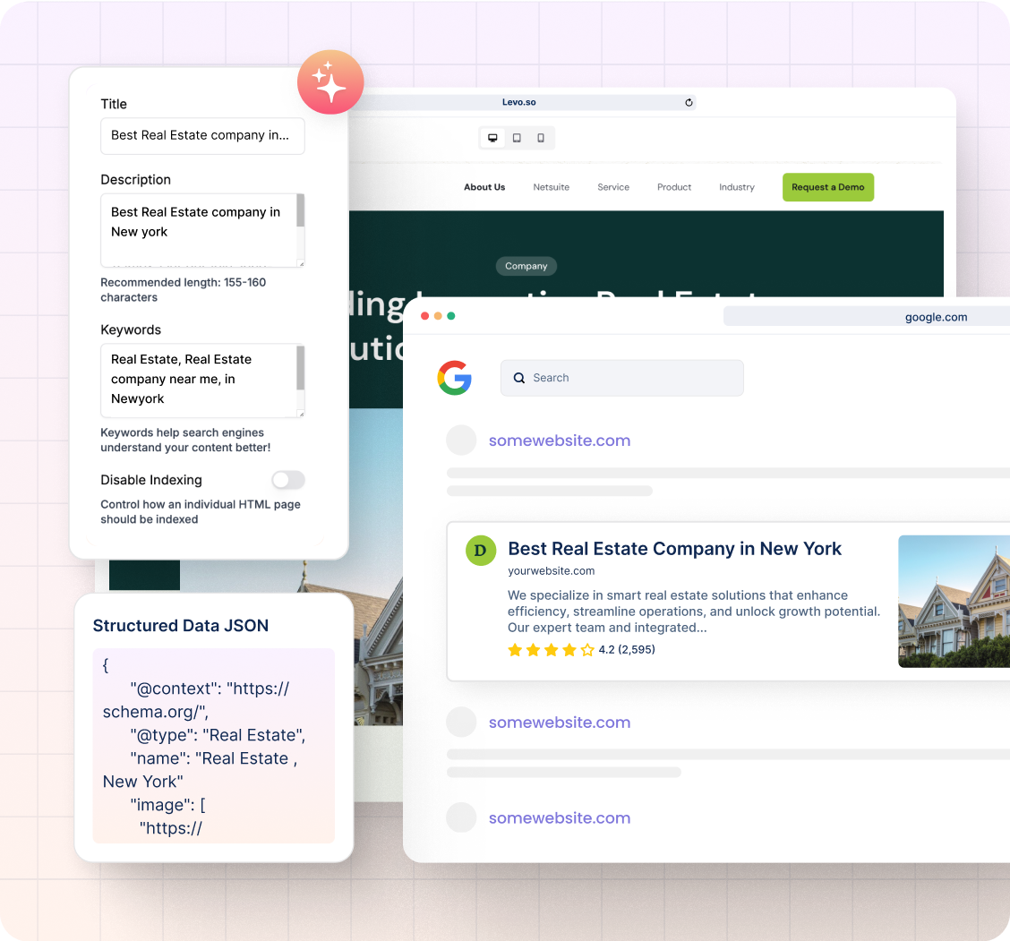Open the About Us menu item
Viewport: 1010px width, 941px height.
484,187
